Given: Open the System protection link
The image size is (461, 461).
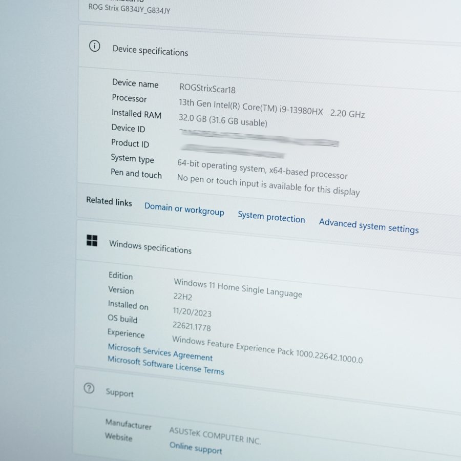Looking at the screenshot, I should click(271, 217).
